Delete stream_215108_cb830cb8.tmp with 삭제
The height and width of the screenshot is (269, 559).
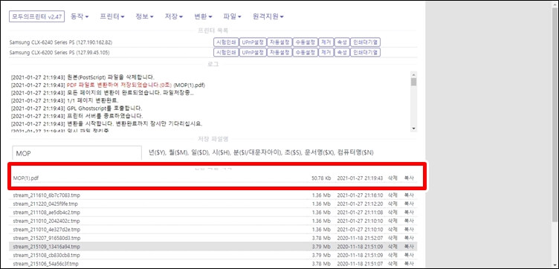pos(392,255)
